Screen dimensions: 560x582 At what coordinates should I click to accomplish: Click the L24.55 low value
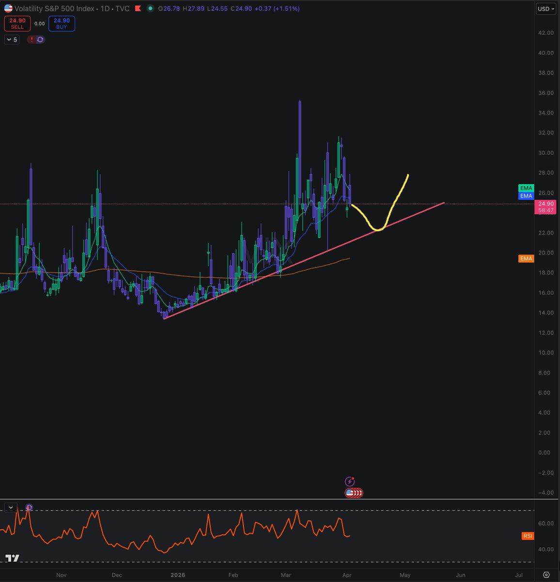(x=218, y=9)
